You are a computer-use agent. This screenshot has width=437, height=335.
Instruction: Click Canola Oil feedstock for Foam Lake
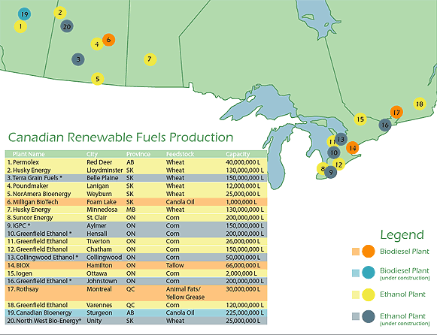[x=180, y=202]
